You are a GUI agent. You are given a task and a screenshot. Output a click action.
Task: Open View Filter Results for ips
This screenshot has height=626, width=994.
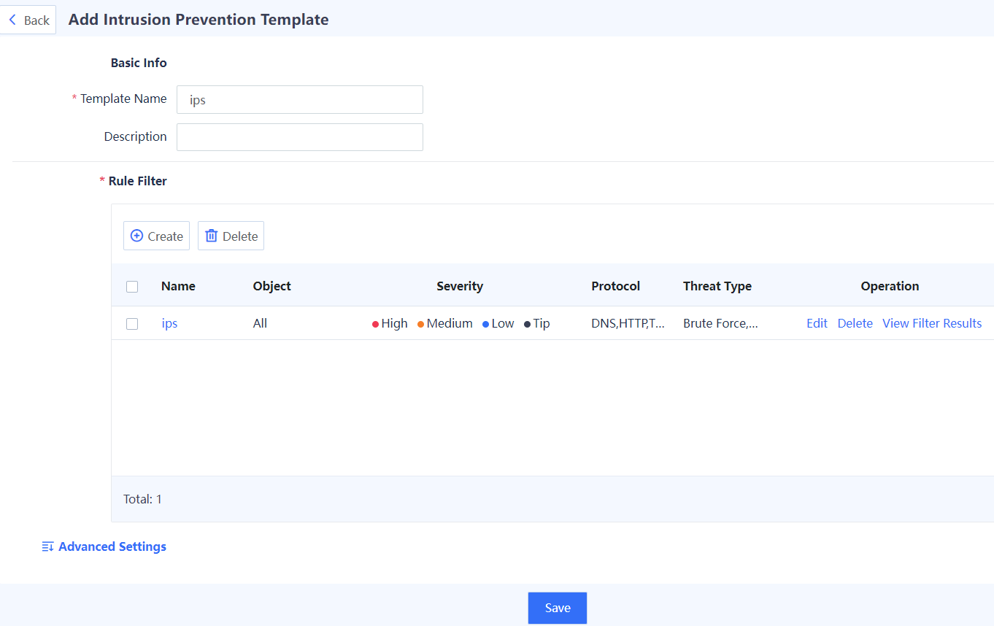tap(932, 323)
